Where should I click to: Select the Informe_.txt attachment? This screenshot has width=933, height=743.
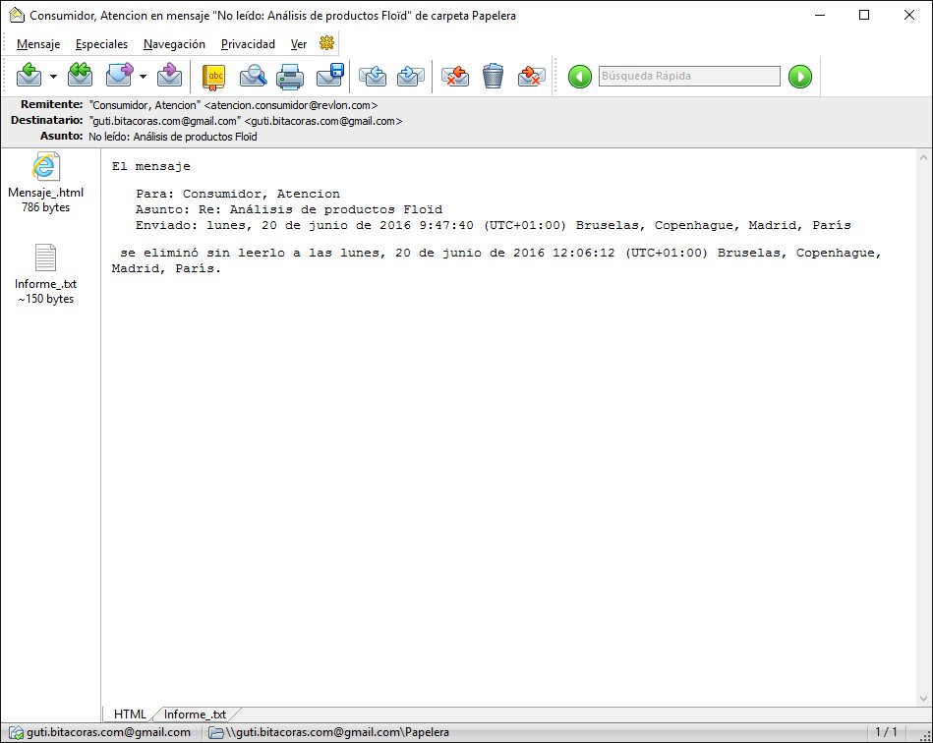point(46,274)
